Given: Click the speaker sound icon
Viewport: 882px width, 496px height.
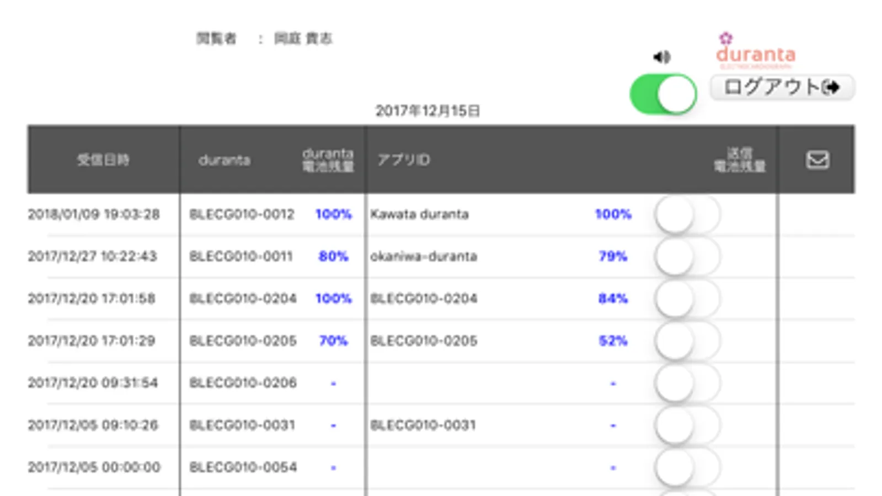Looking at the screenshot, I should coord(662,57).
